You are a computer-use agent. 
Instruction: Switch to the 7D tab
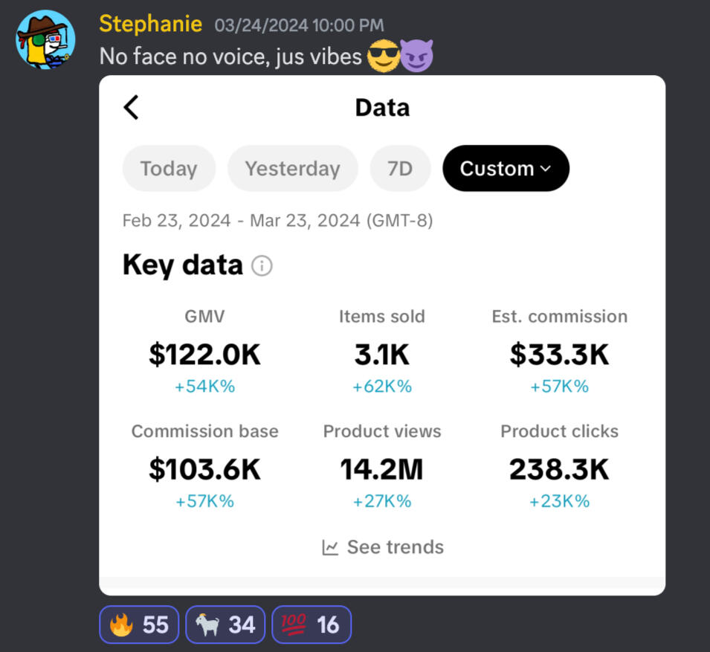coord(400,169)
